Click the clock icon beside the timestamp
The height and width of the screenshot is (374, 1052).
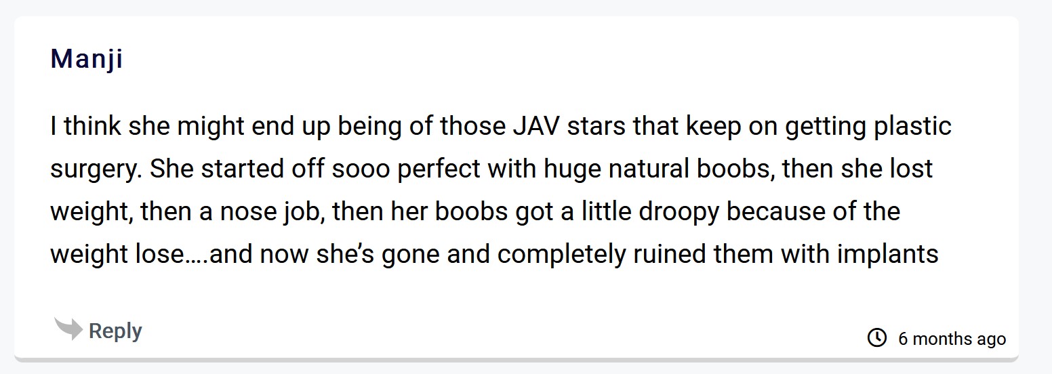[x=877, y=337]
